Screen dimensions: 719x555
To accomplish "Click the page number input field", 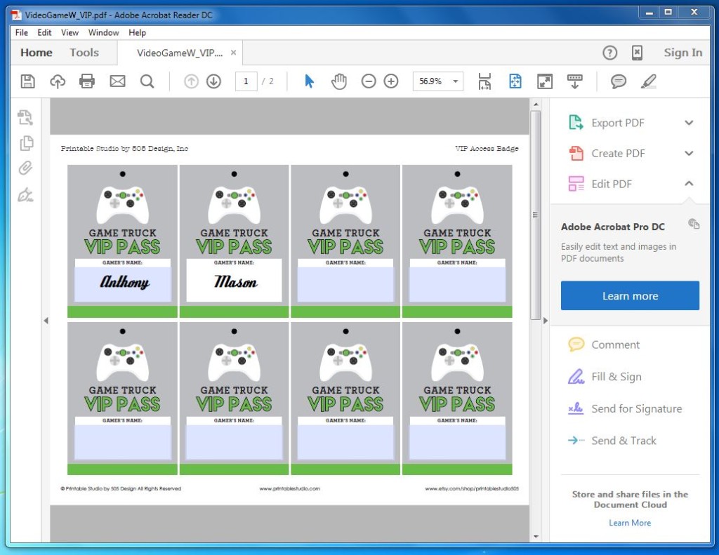I will click(246, 81).
